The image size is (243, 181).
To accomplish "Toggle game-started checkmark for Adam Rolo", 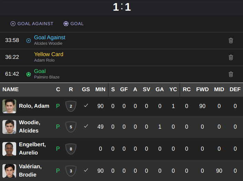I will click(86, 106).
